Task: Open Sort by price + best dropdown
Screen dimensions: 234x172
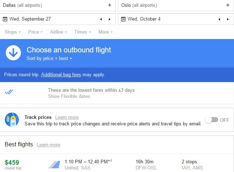Action: [x=49, y=58]
